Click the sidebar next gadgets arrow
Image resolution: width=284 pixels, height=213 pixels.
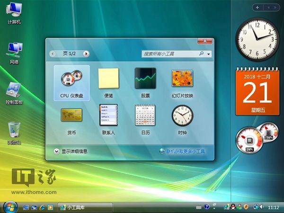click(275, 8)
